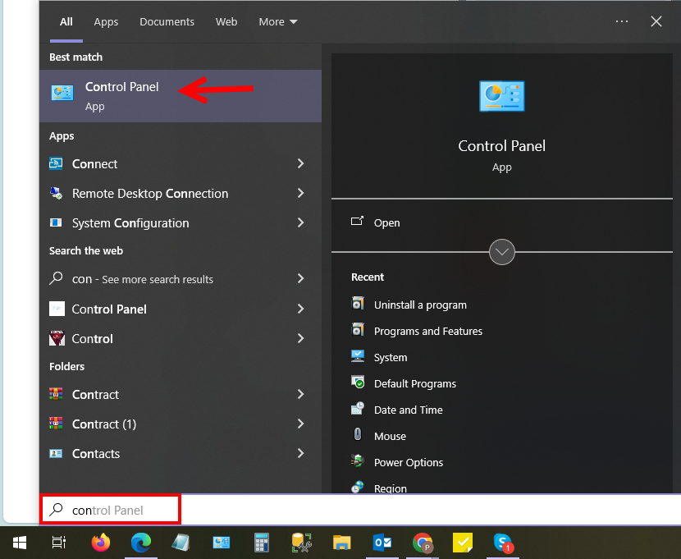
Task: Open the yellow checkmark app on taskbar
Action: coord(463,543)
